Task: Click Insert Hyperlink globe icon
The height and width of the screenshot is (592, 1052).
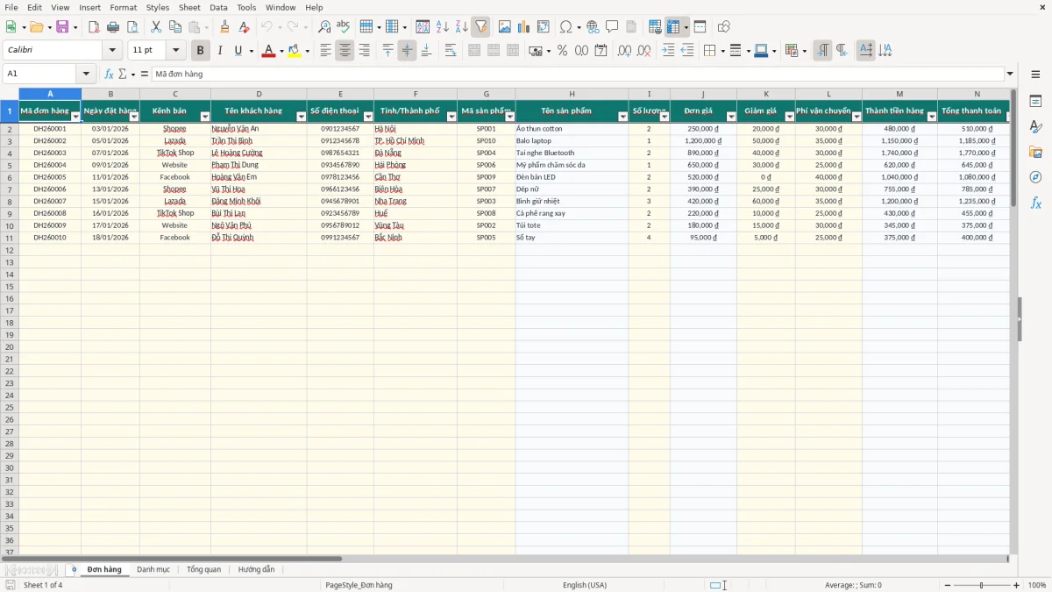Action: click(x=593, y=27)
